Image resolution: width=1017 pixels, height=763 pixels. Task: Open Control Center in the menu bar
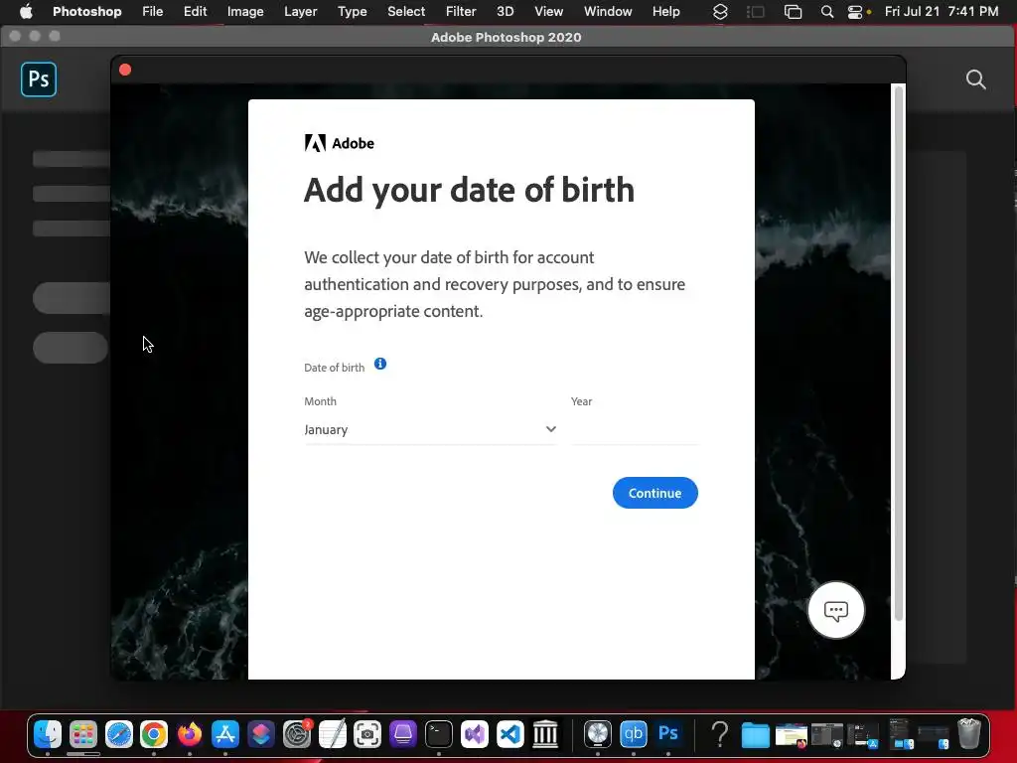point(855,12)
